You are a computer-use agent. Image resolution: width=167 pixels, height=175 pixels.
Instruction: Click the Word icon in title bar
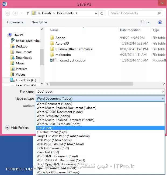tap(5, 4)
